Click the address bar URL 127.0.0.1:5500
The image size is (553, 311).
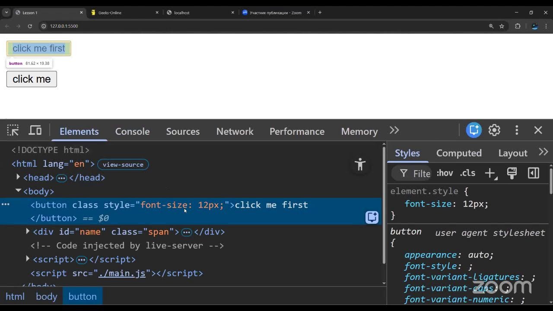click(64, 26)
